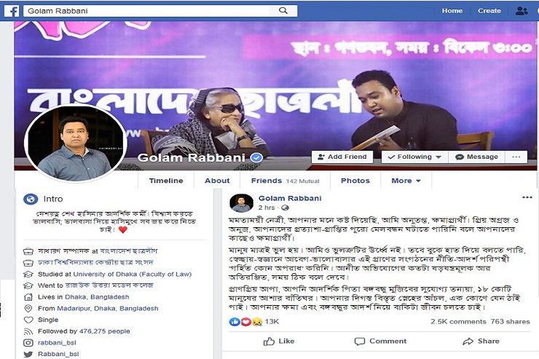This screenshot has width=539, height=359.
Task: Open the round profile picture
Action: pos(76,143)
